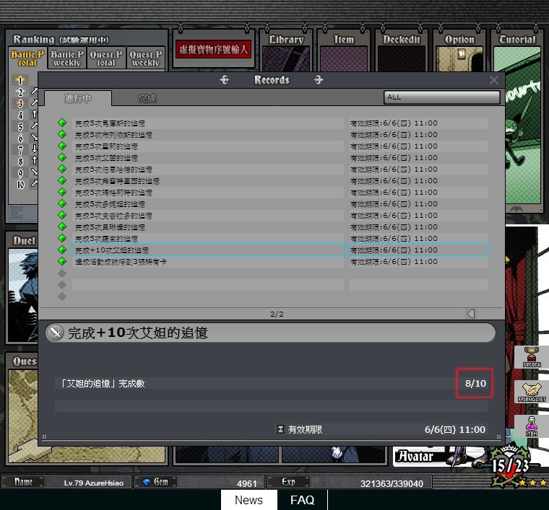Select row 完成5次多妮妲的追憶
The width and height of the screenshot is (549, 510).
coord(208,204)
